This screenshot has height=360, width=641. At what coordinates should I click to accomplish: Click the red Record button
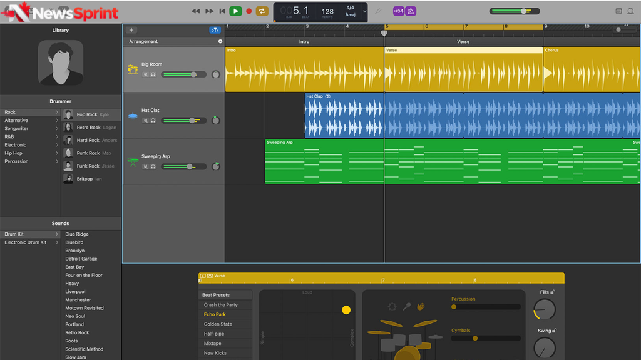pos(249,11)
